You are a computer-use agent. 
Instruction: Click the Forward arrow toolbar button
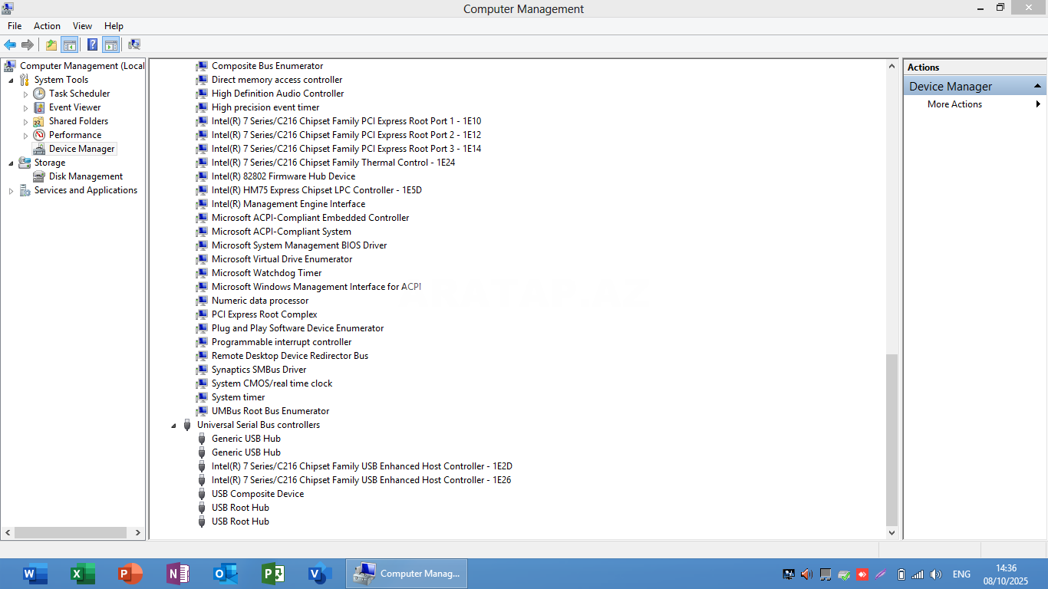click(28, 44)
